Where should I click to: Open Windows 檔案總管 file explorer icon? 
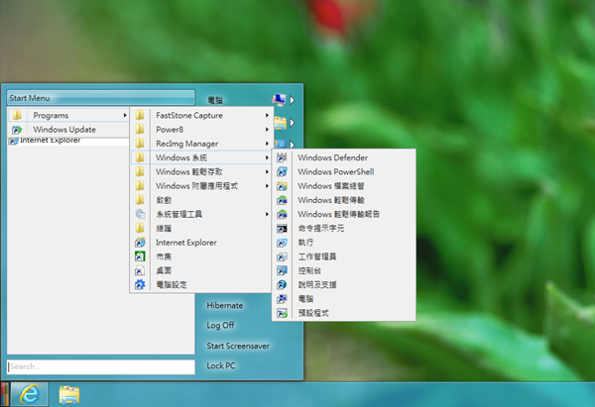(282, 186)
